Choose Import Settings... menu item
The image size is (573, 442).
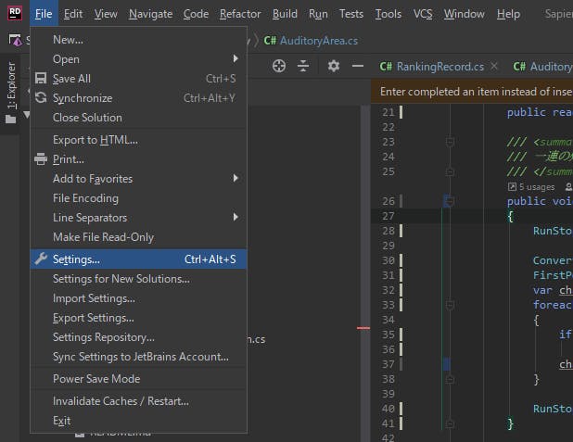tap(138, 298)
